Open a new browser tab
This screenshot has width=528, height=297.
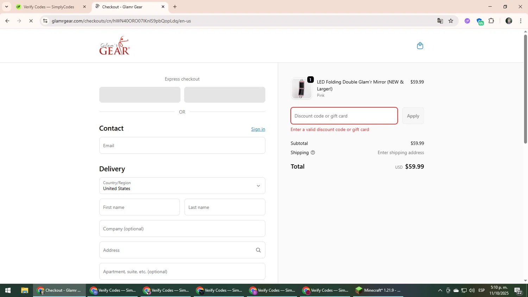pos(175,7)
